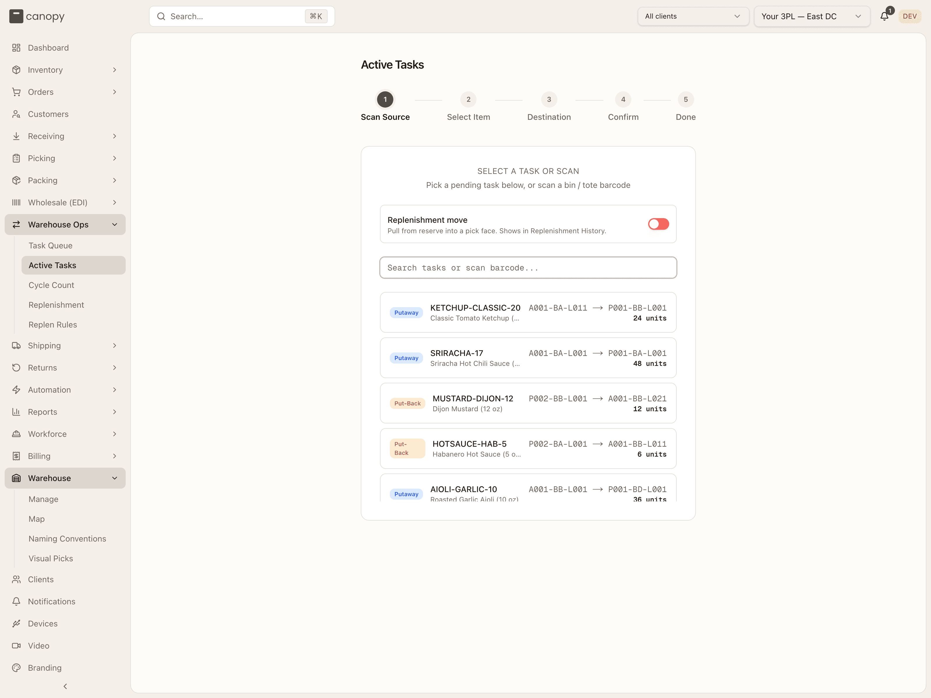
Task: Open the Your 3PL — East DC dropdown
Action: (x=811, y=16)
